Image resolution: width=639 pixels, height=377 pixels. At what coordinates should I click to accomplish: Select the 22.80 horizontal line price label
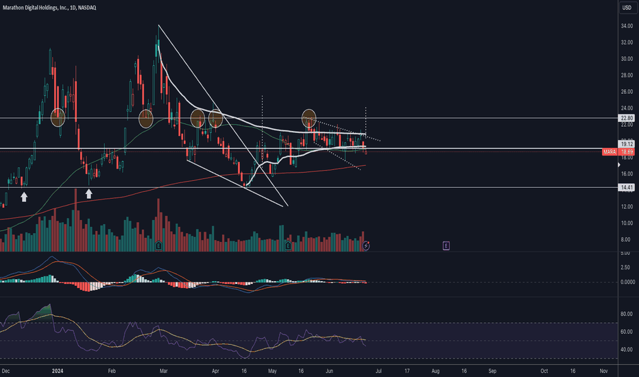627,118
